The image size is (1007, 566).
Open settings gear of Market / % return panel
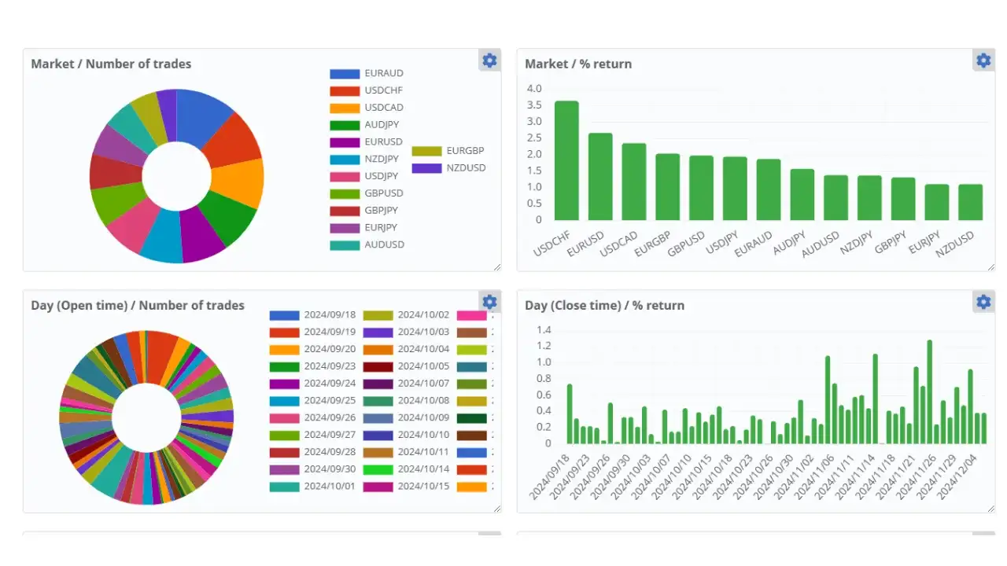(983, 61)
